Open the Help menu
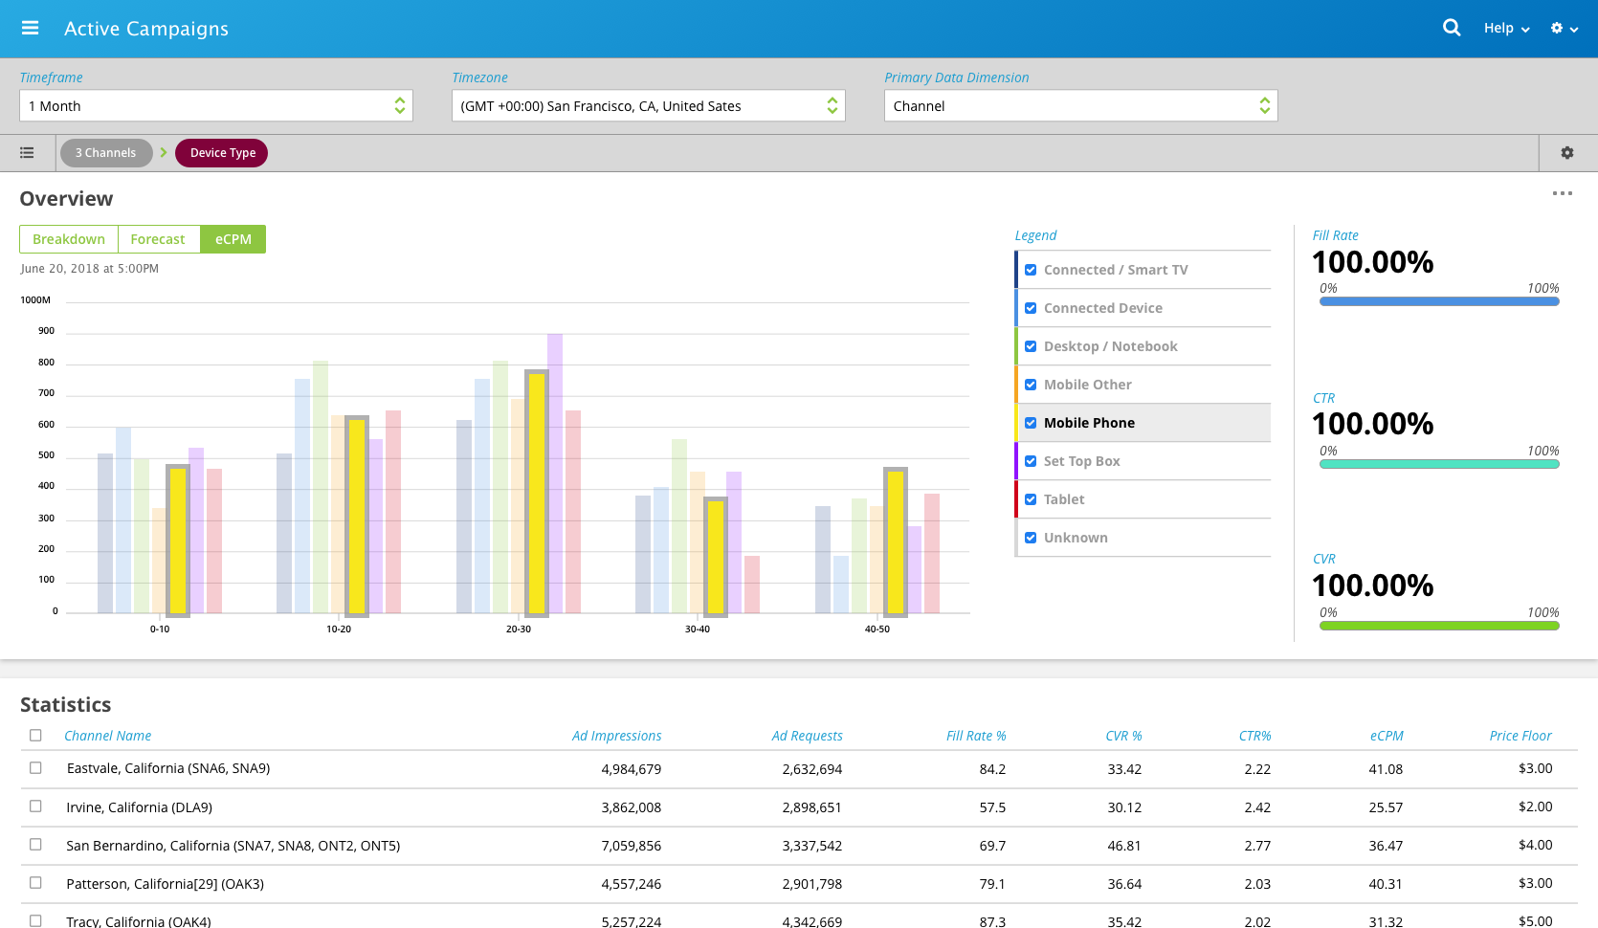Screen dimensions: 1598x928 pos(1506,29)
